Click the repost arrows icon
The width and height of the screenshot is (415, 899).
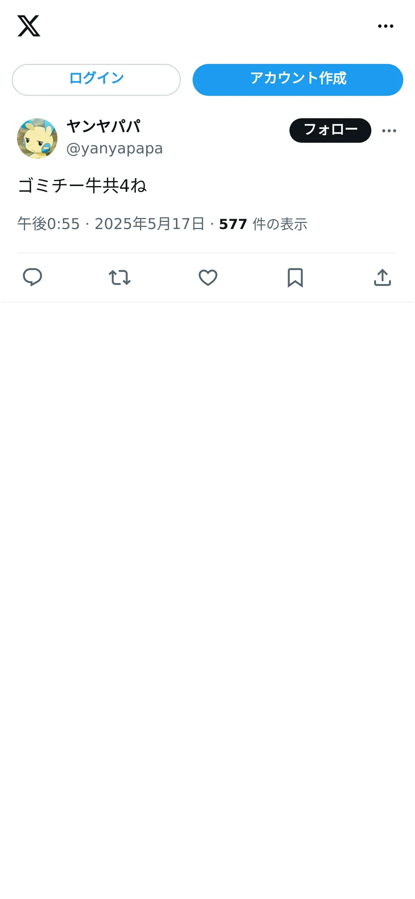120,277
